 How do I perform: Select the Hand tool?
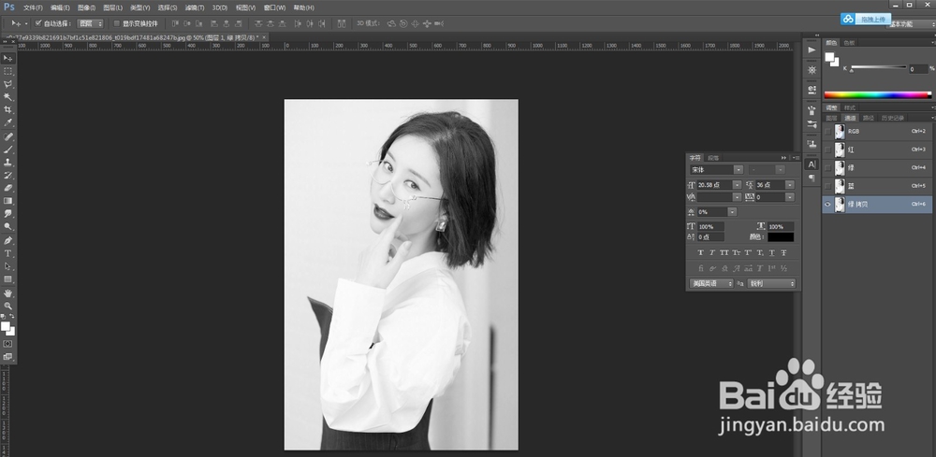point(7,293)
